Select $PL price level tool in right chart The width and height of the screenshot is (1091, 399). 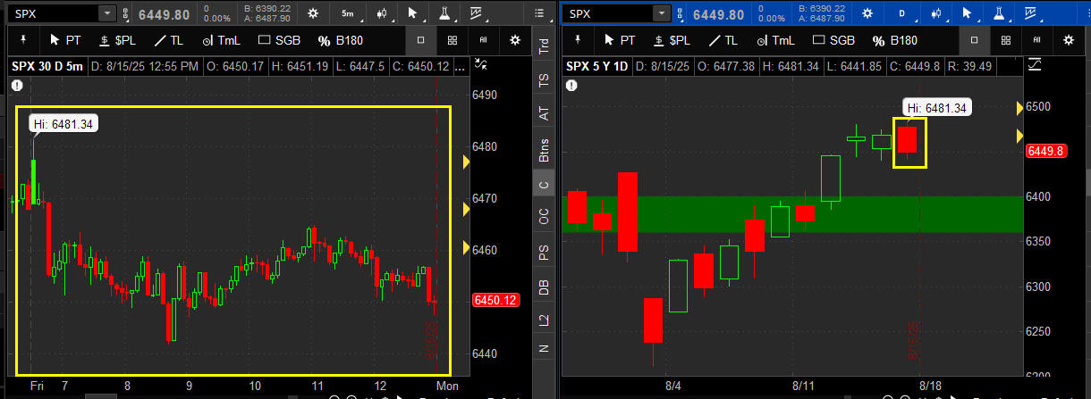[x=673, y=40]
